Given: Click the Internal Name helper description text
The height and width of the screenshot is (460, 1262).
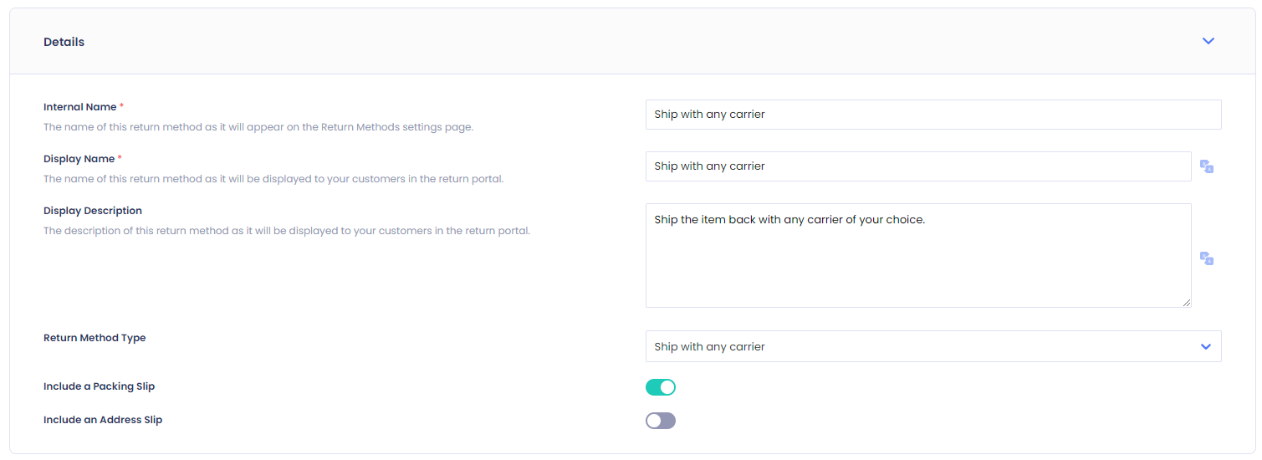Looking at the screenshot, I should (258, 127).
